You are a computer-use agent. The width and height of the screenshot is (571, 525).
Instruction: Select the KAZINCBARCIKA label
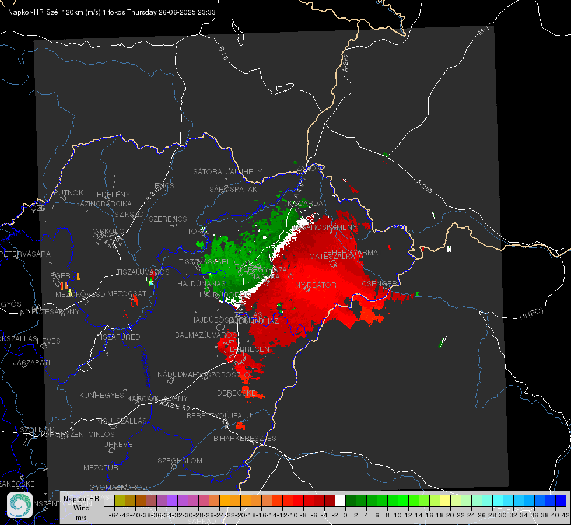103,204
